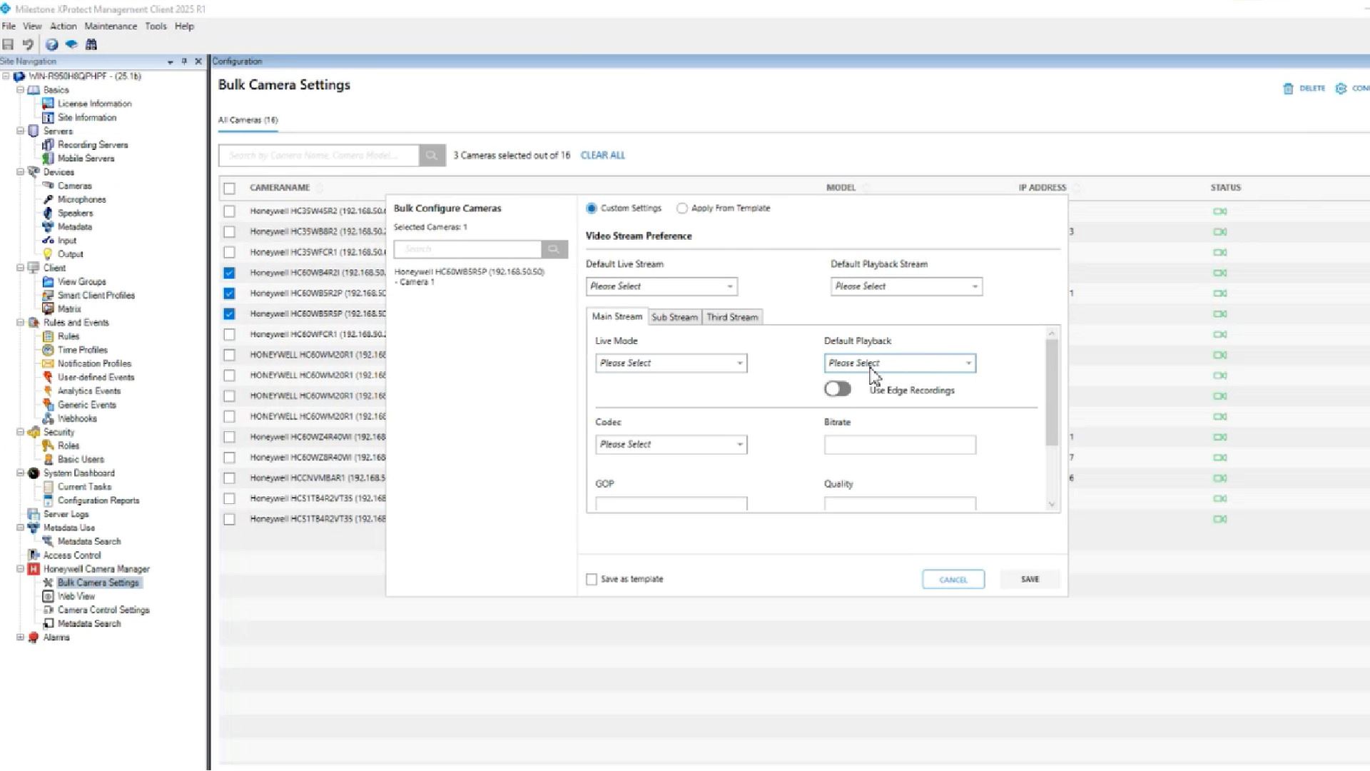Click the Bitrate input field

pos(900,445)
